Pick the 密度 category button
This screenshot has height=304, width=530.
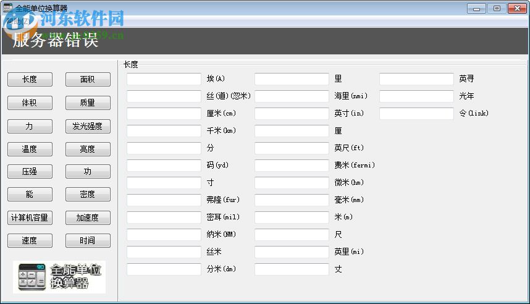88,195
